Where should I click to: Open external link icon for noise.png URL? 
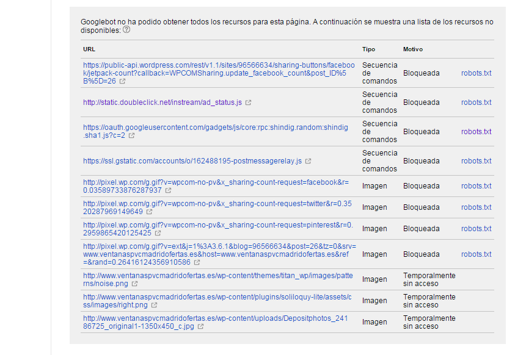click(x=134, y=284)
